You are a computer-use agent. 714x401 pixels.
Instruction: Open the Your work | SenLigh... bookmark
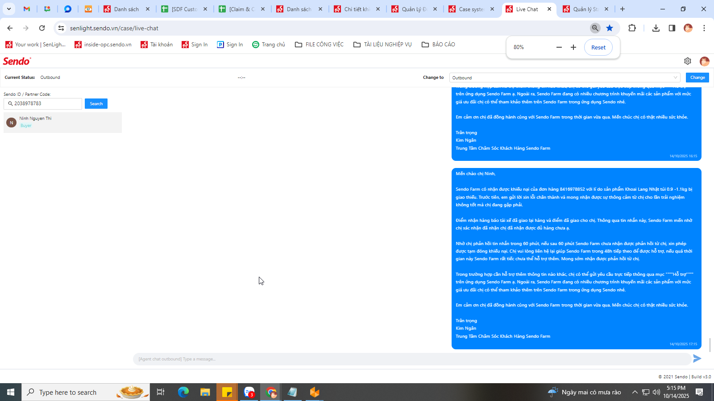point(36,45)
